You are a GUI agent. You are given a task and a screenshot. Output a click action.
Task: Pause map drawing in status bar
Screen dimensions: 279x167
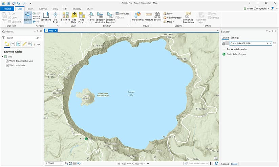coord(211,163)
